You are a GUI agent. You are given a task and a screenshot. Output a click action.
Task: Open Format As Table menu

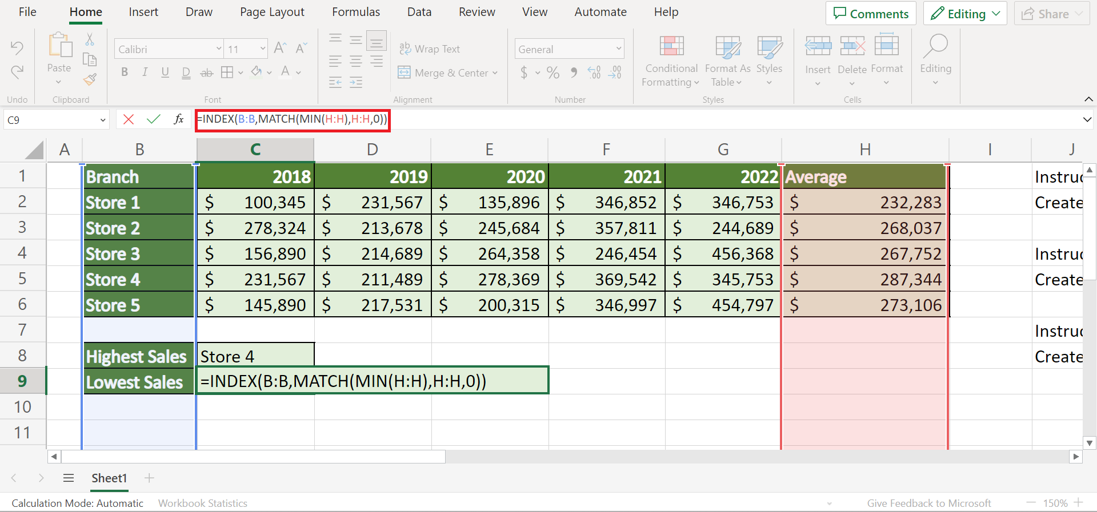[728, 61]
